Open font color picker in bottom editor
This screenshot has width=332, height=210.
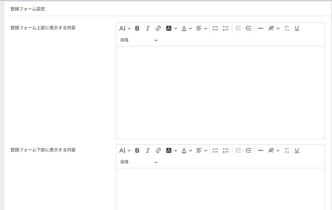pos(186,150)
